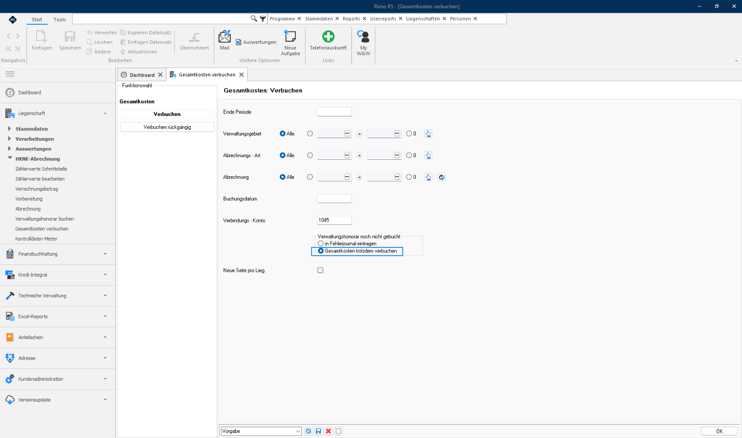
Task: Expand the Kredi-Integral sidebar section
Action: (58, 275)
